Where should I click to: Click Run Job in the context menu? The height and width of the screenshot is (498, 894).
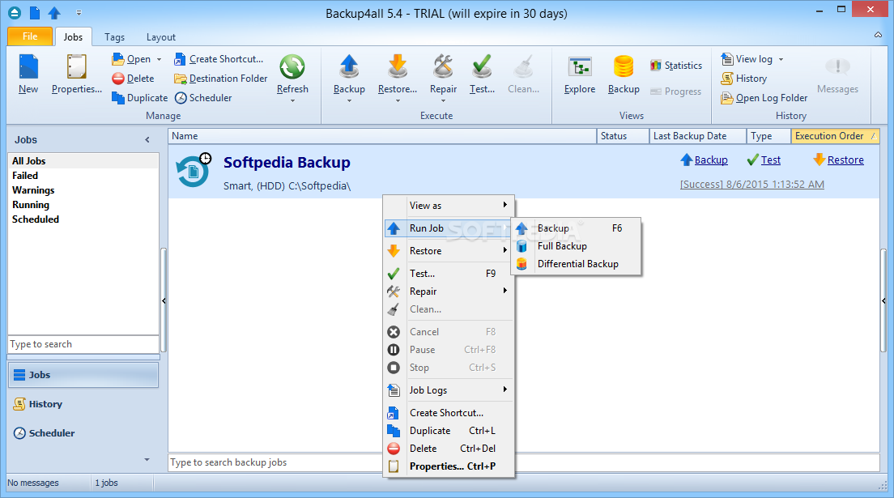tap(448, 228)
